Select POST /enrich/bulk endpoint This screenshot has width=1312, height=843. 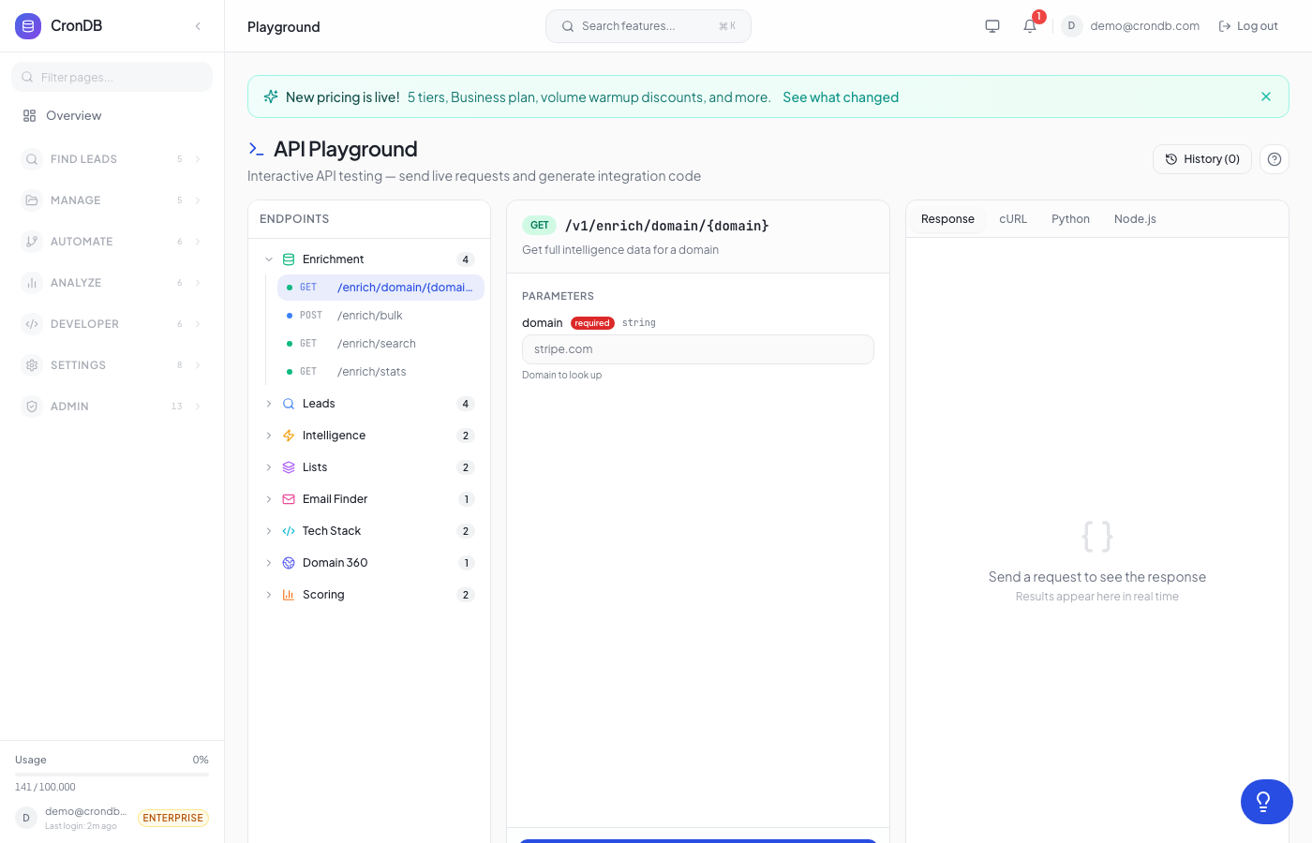click(x=380, y=316)
